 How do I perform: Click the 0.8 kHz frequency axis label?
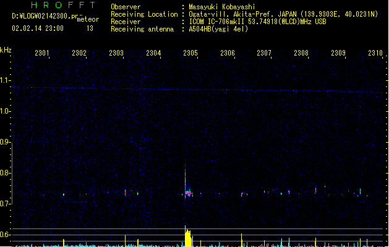(x=5, y=173)
